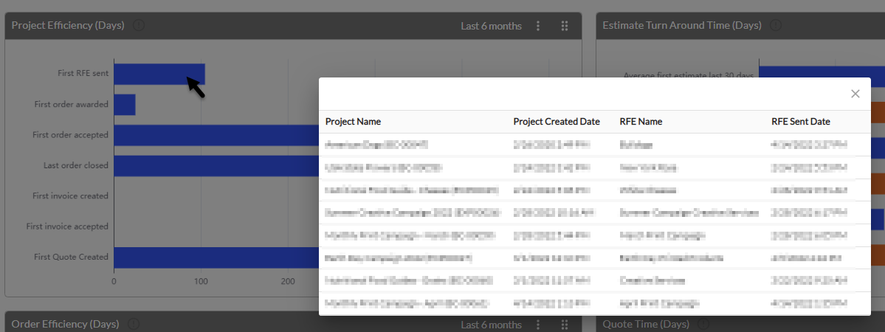This screenshot has height=332, width=885.
Task: Click the First RFE sent bar
Action: [159, 74]
